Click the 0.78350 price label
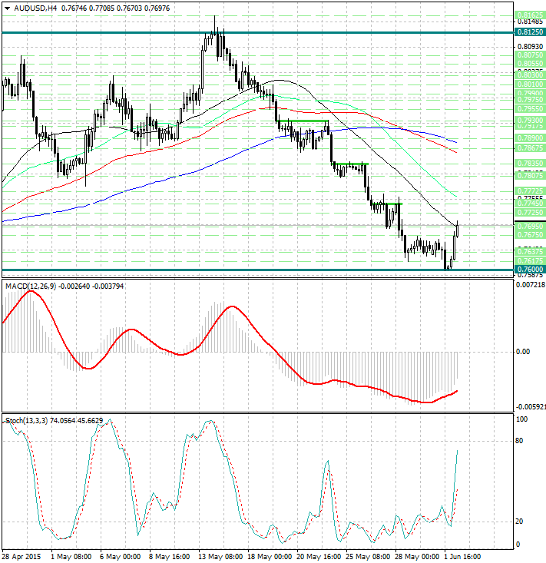Screen dimensions: 546x563 (x=530, y=164)
